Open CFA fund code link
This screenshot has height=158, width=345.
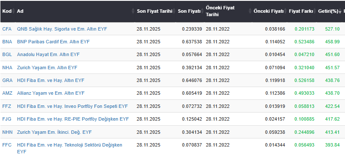(x=7, y=29)
